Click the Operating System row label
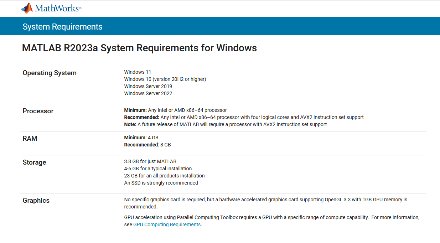Image resolution: width=440 pixels, height=243 pixels. (50, 73)
